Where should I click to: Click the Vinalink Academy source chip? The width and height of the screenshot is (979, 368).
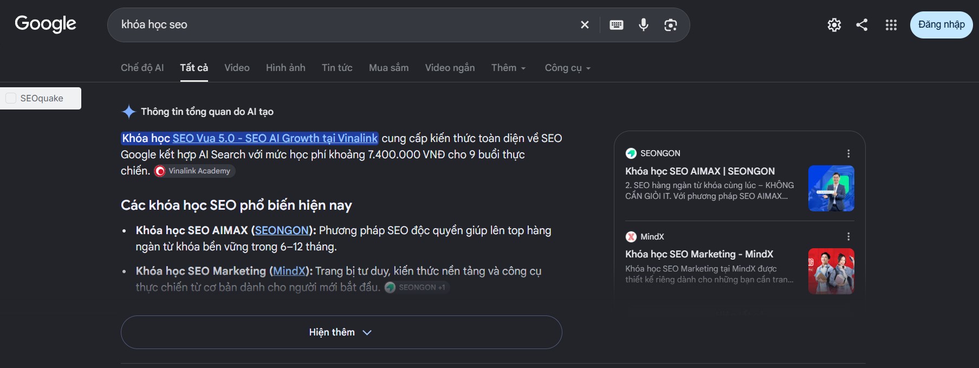[194, 171]
